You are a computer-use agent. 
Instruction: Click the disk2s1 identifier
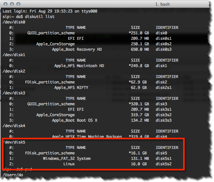pyautogui.click(x=164, y=88)
